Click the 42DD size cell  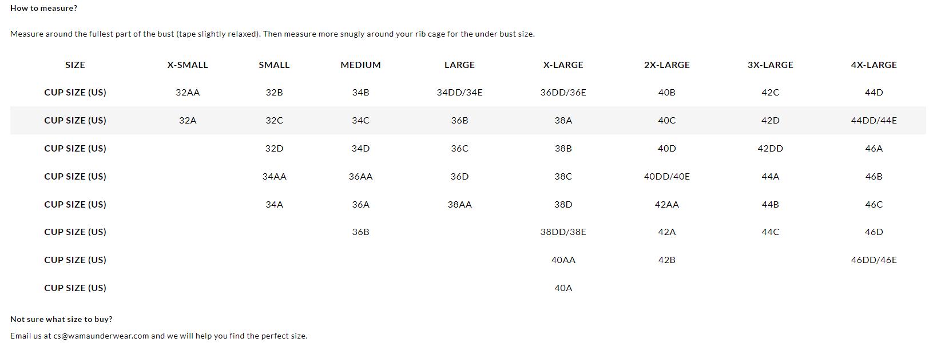pos(770,148)
